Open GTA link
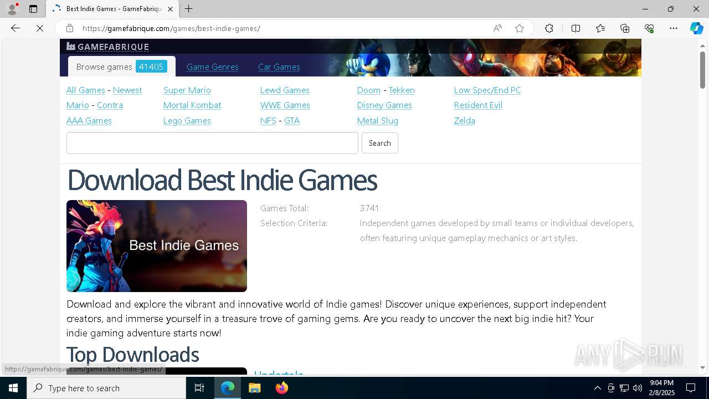Image resolution: width=709 pixels, height=399 pixels. click(292, 120)
